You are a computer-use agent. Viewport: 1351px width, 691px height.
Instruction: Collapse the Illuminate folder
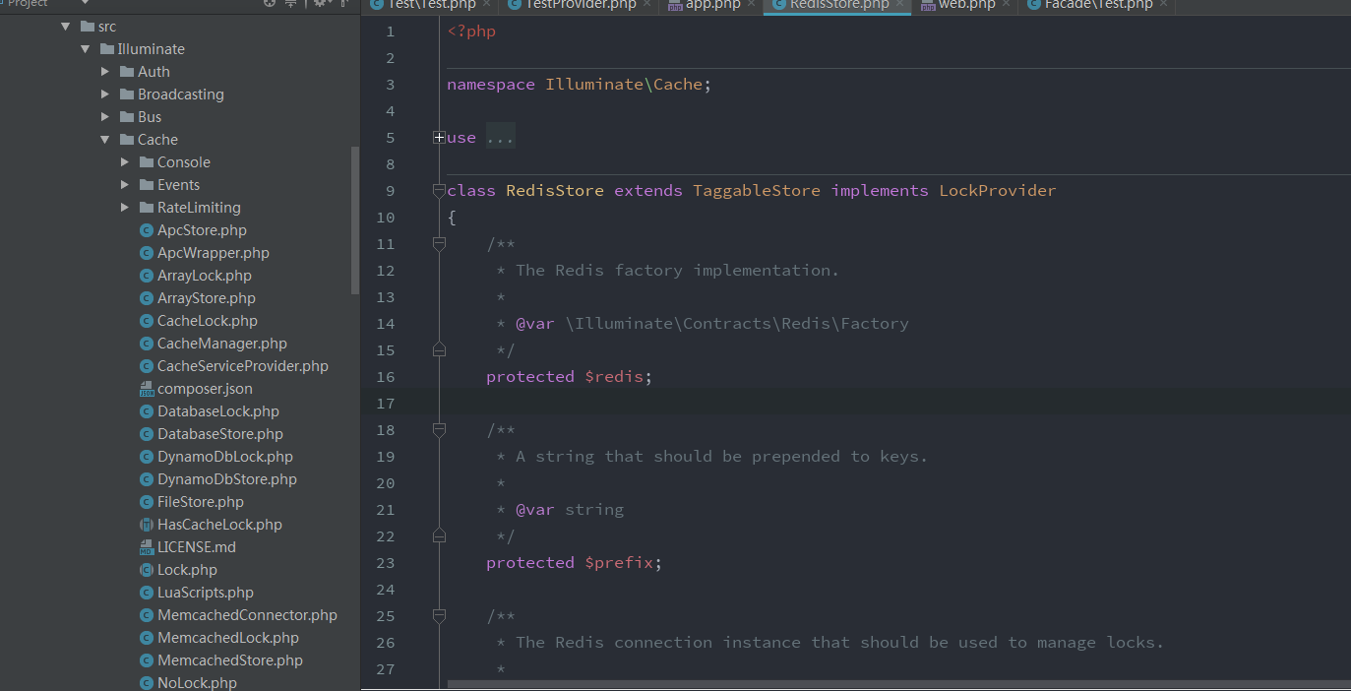coord(86,49)
